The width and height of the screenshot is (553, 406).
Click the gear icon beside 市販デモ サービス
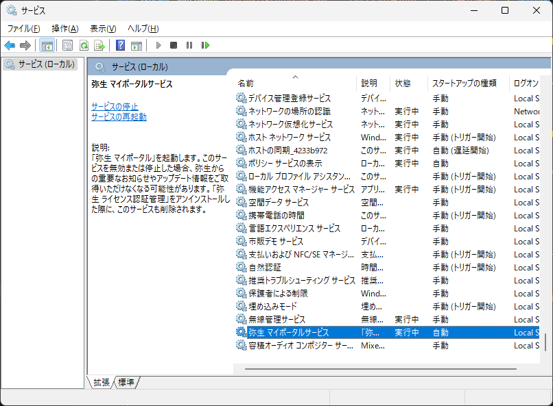tap(242, 242)
